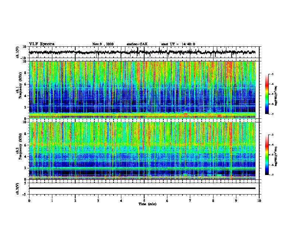Click the '8' tick label on time axis
Screen dimensions: 292x225
coord(213,201)
